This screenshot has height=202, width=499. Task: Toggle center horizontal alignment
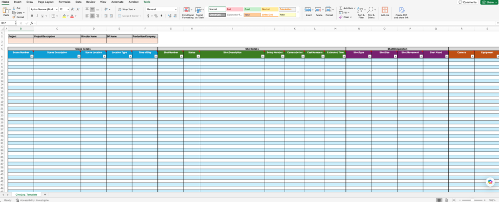point(92,16)
